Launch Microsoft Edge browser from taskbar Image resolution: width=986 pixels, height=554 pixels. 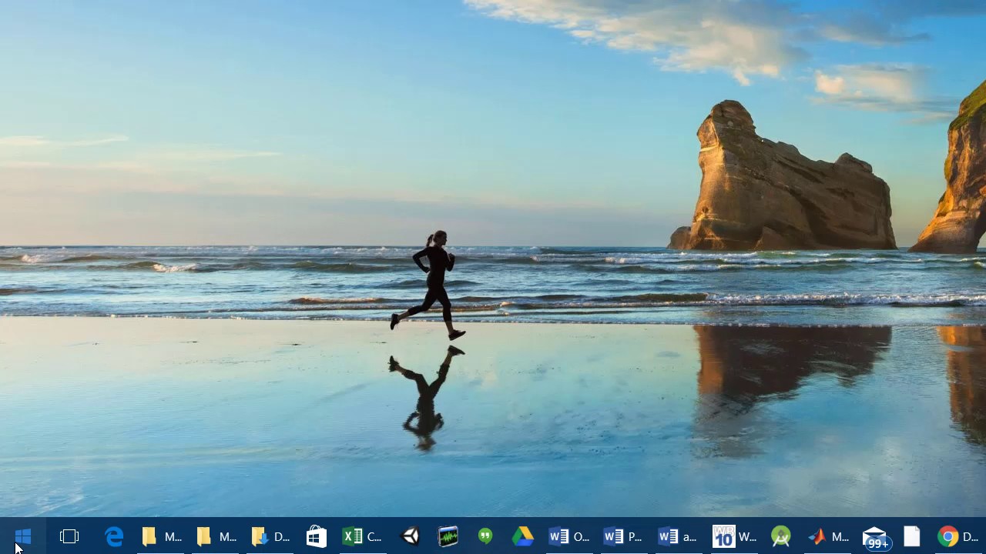(x=114, y=536)
